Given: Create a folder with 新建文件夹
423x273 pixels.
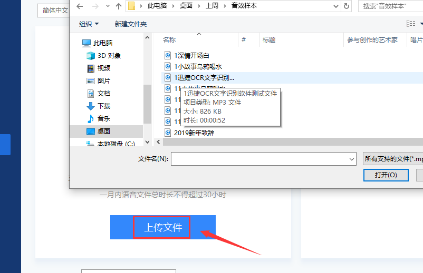Looking at the screenshot, I should click(x=131, y=24).
